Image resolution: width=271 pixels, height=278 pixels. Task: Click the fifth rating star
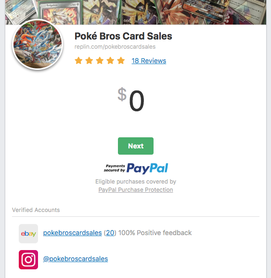pos(121,61)
